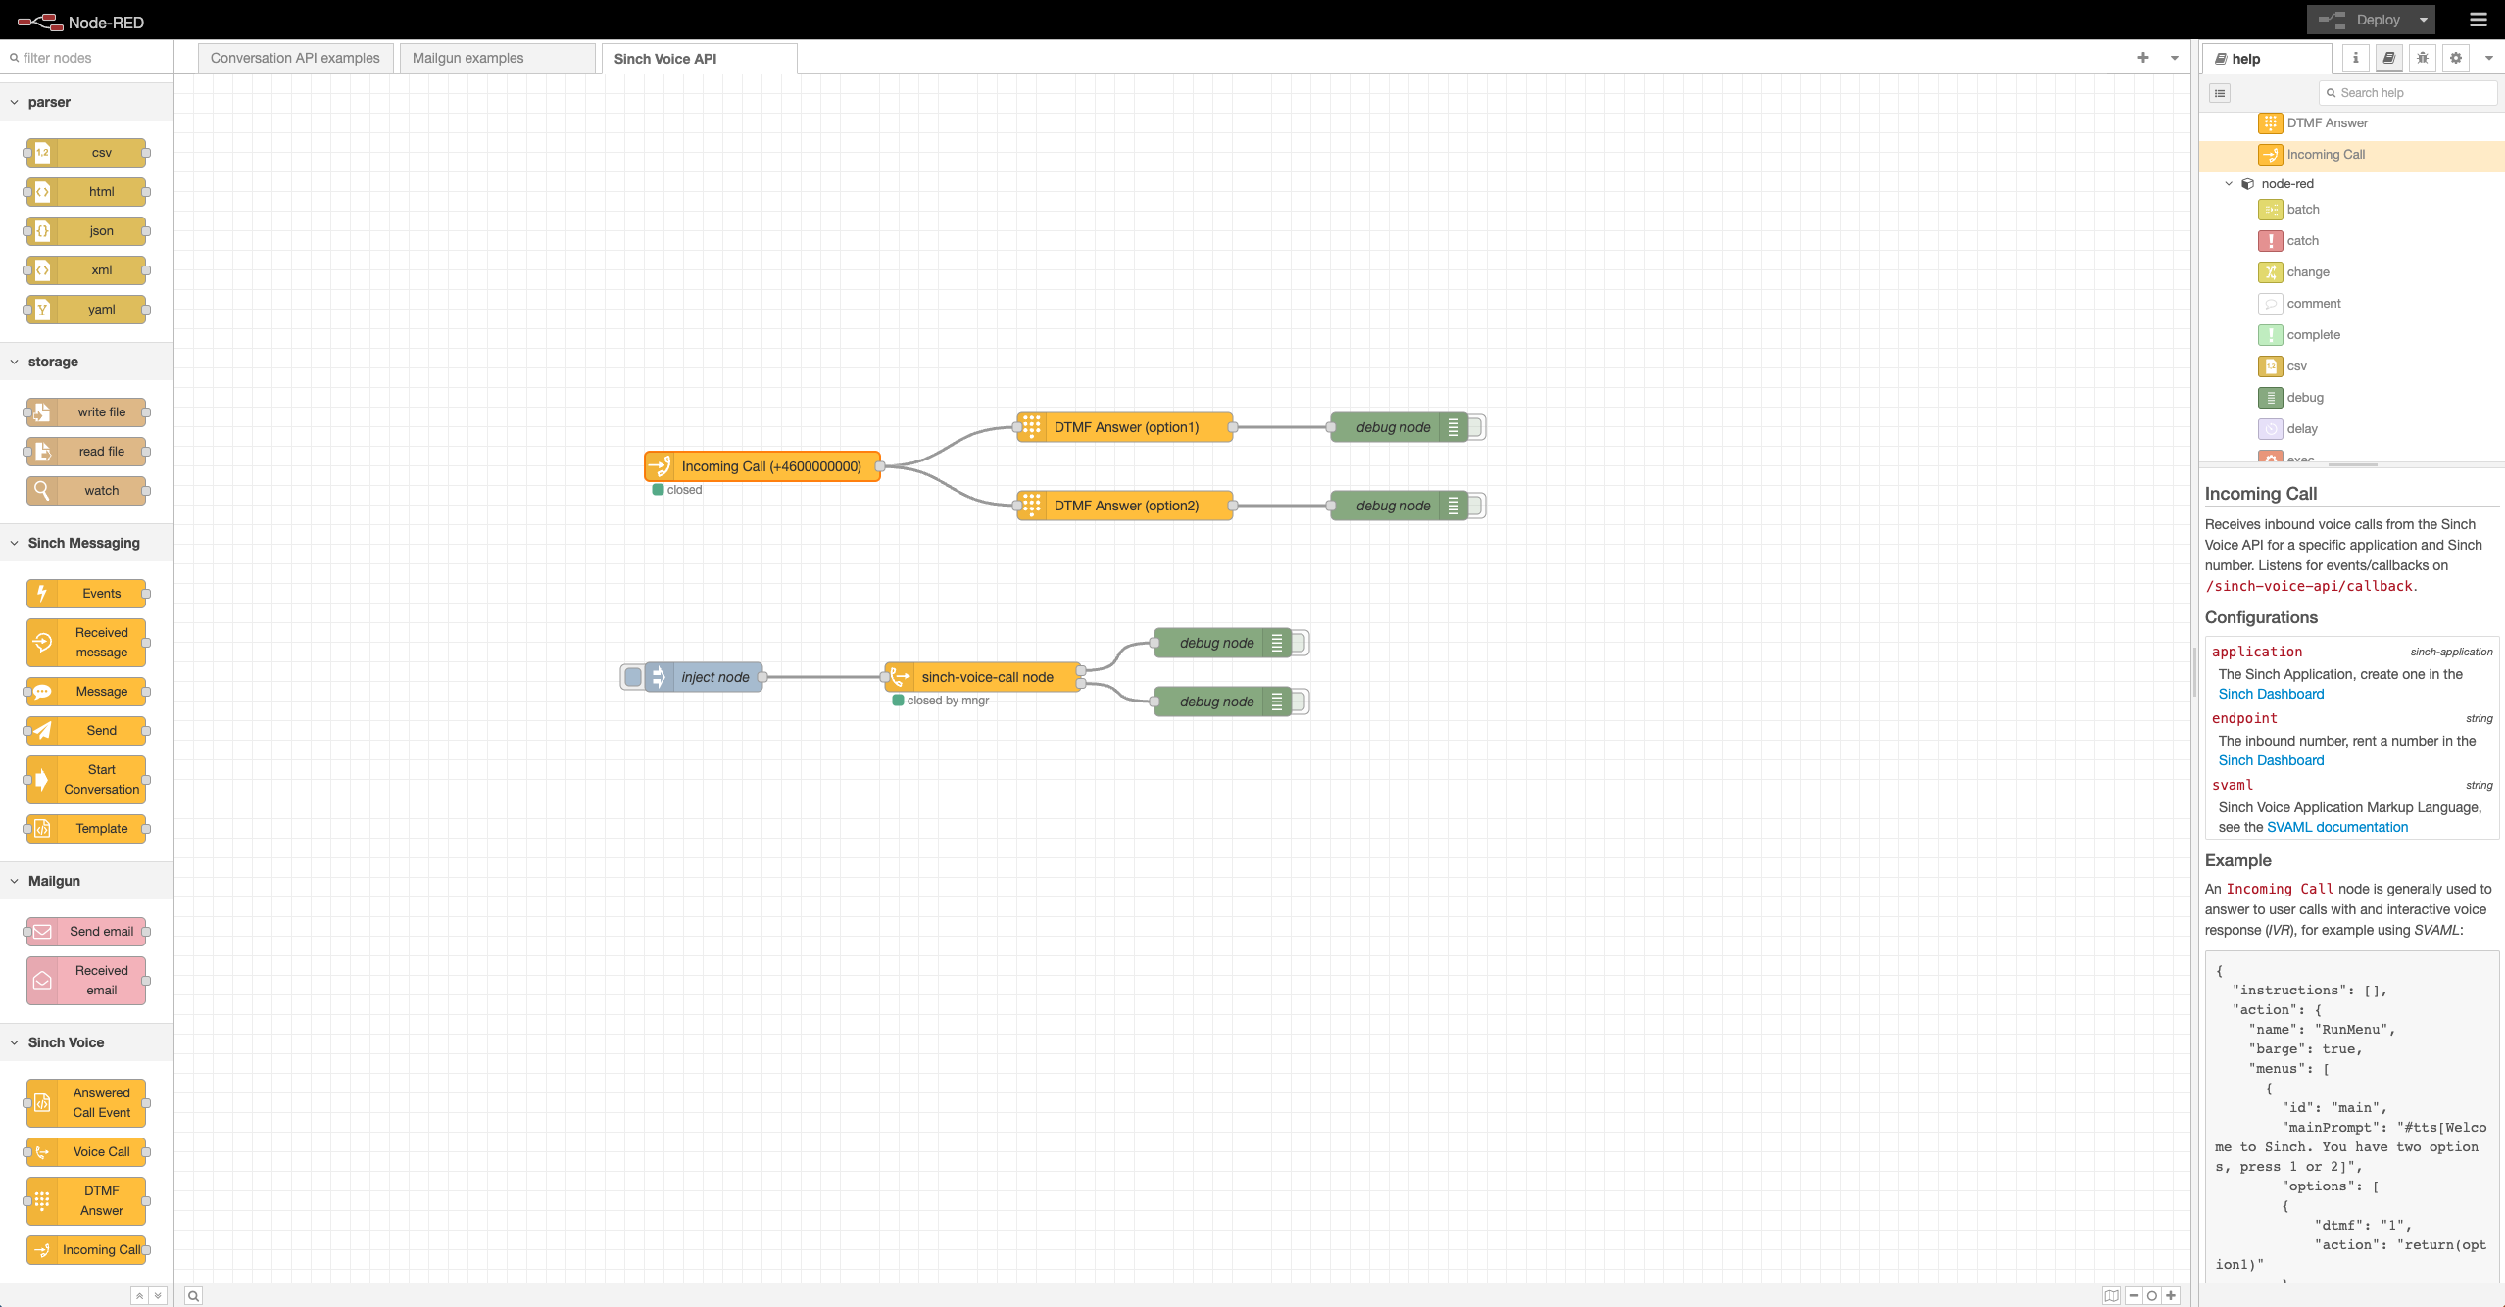The height and width of the screenshot is (1307, 2505).
Task: Open Sinch Dashboard link under endpoint
Action: pos(2271,760)
